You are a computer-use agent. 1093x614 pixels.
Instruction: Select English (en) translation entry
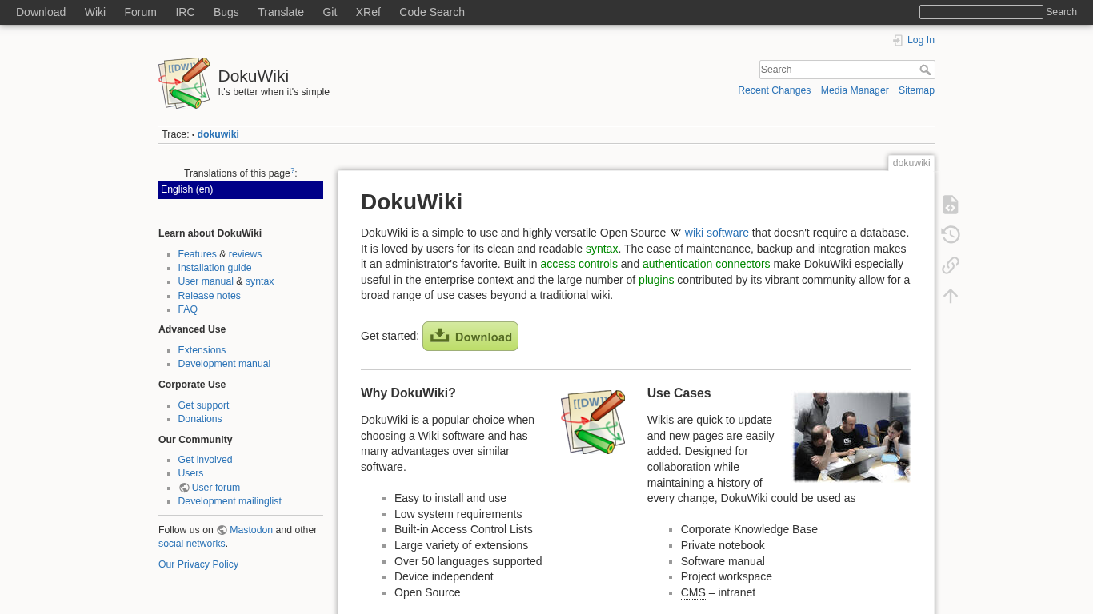coord(241,189)
